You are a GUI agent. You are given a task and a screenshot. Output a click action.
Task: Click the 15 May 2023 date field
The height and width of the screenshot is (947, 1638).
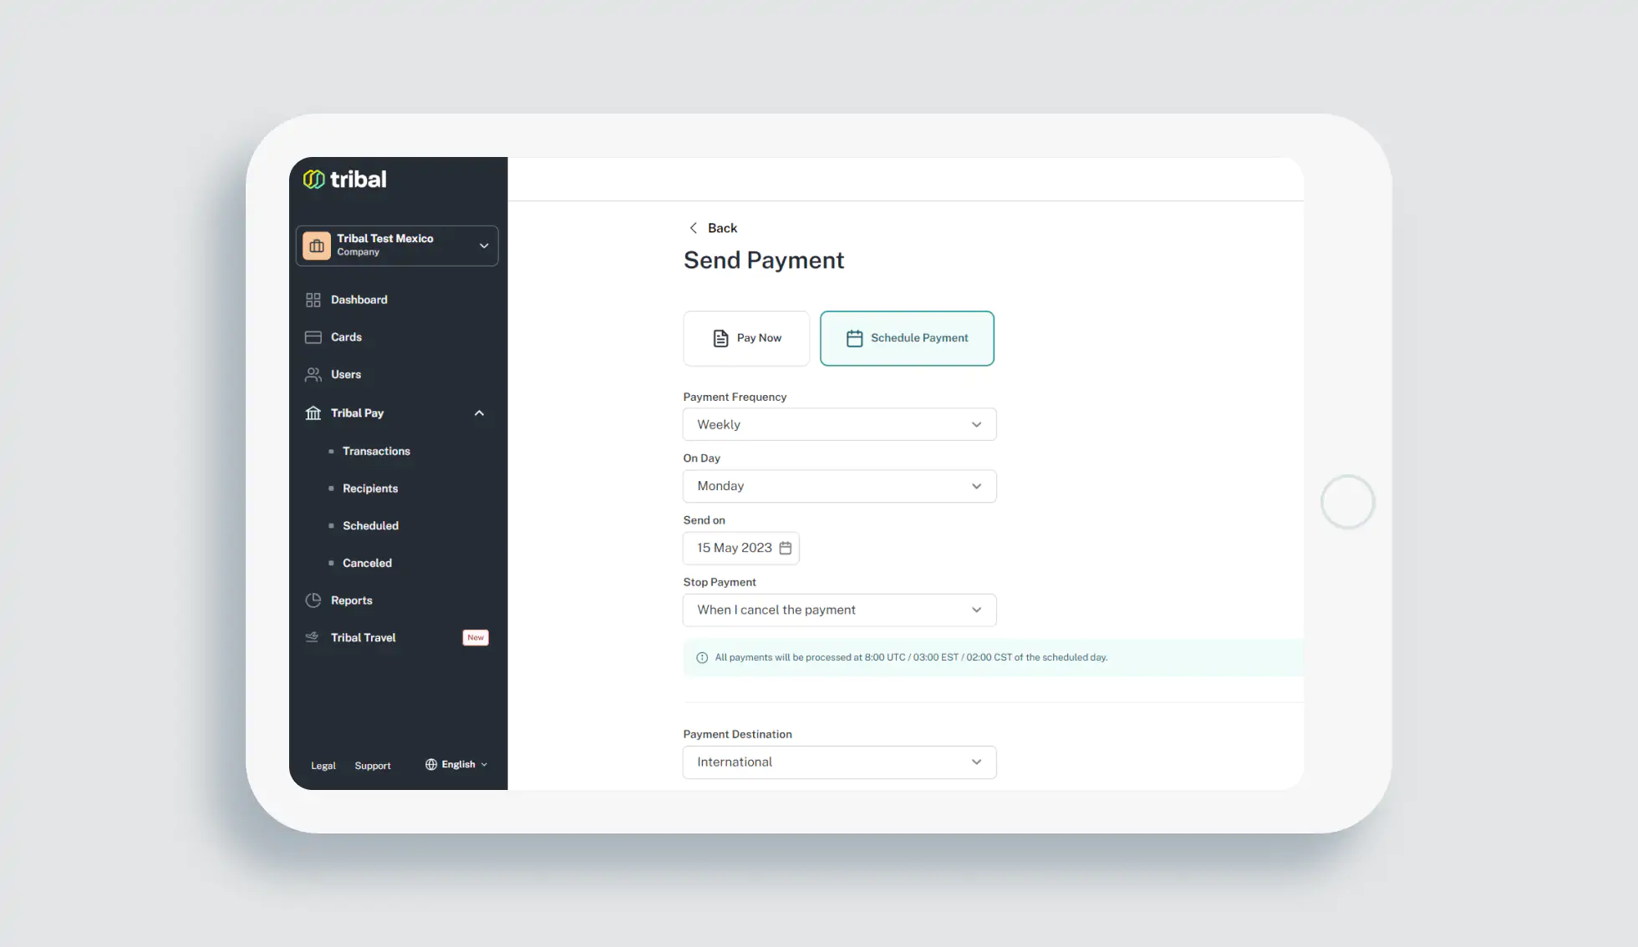(x=741, y=548)
